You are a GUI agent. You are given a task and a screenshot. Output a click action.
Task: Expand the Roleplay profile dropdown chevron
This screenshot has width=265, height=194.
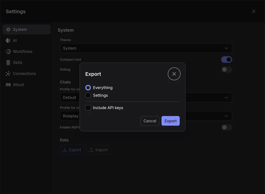[226, 116]
